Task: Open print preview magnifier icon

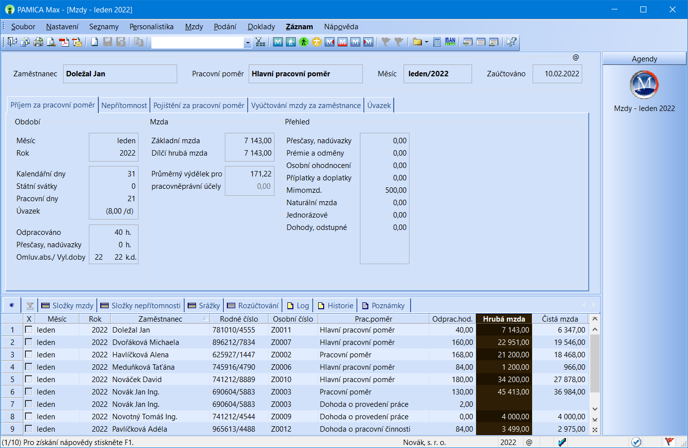Action: 51,42
